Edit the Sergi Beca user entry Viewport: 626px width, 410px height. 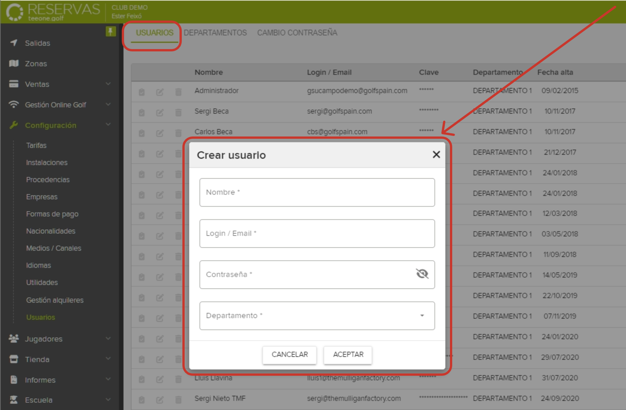(x=160, y=112)
